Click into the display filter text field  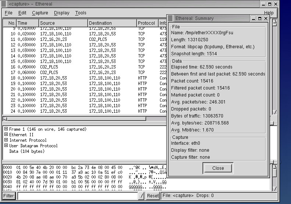click(78, 196)
